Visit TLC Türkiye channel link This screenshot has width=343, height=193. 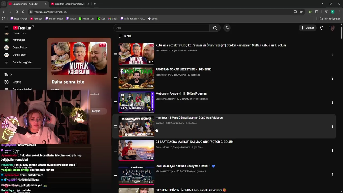pyautogui.click(x=161, y=51)
